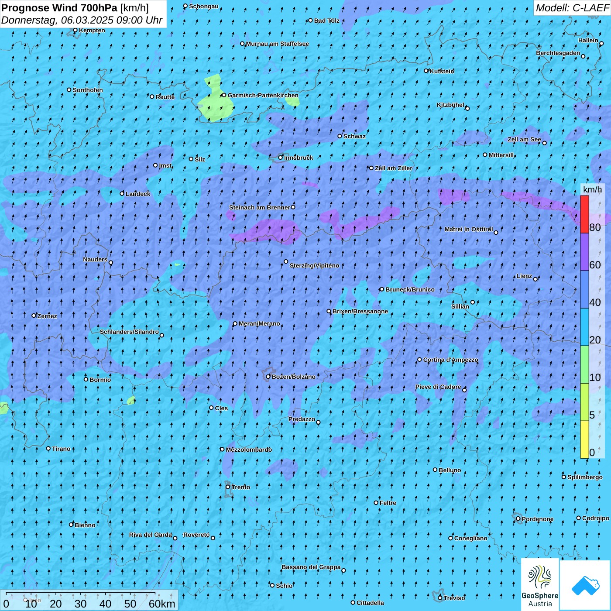611x611 pixels.
Task: Click the "Zell am See" label
Action: (524, 140)
